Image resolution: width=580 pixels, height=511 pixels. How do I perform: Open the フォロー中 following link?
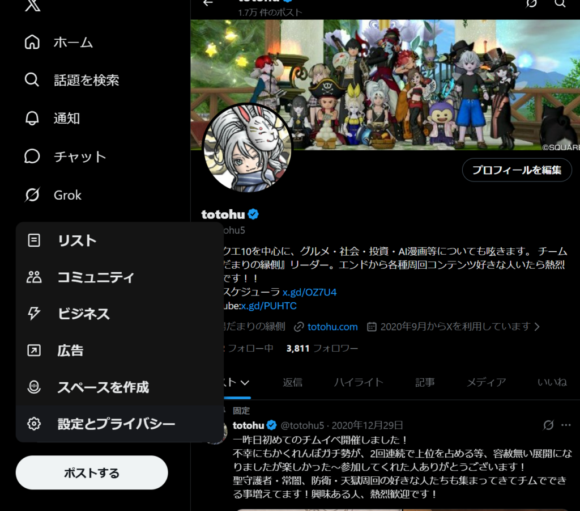(249, 348)
